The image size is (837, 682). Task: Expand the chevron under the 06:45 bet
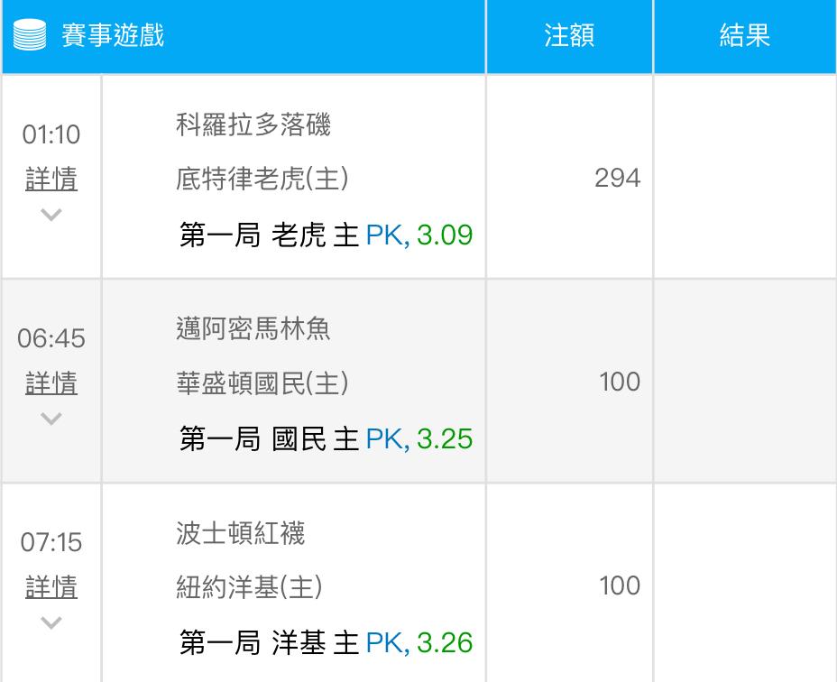pos(51,419)
